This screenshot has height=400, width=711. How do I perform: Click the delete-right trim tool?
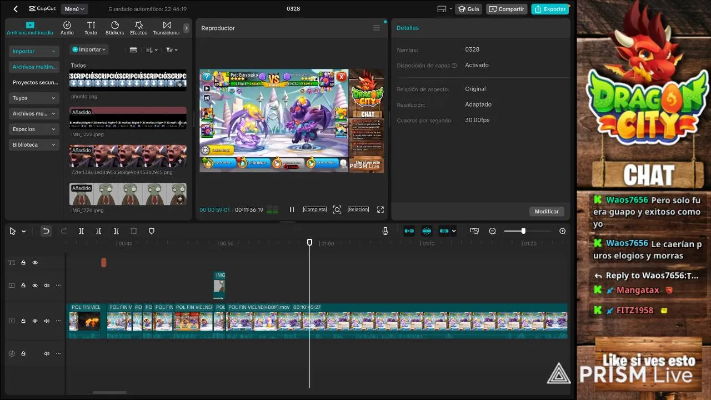(x=116, y=231)
